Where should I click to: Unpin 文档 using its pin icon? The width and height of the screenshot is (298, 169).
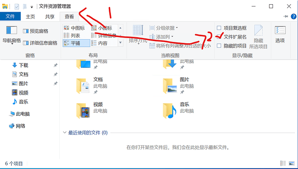click(55, 74)
